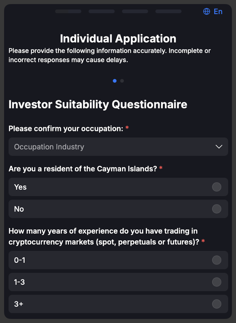Click the fourth progress step bar
Screen dimensions: 236x323
168,11
